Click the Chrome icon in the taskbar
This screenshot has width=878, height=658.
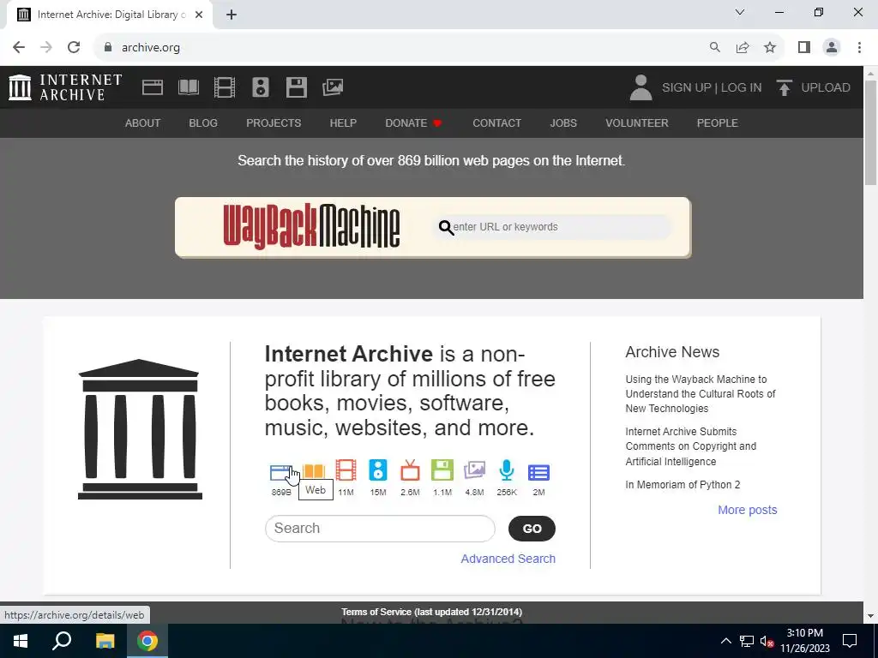pyautogui.click(x=147, y=641)
